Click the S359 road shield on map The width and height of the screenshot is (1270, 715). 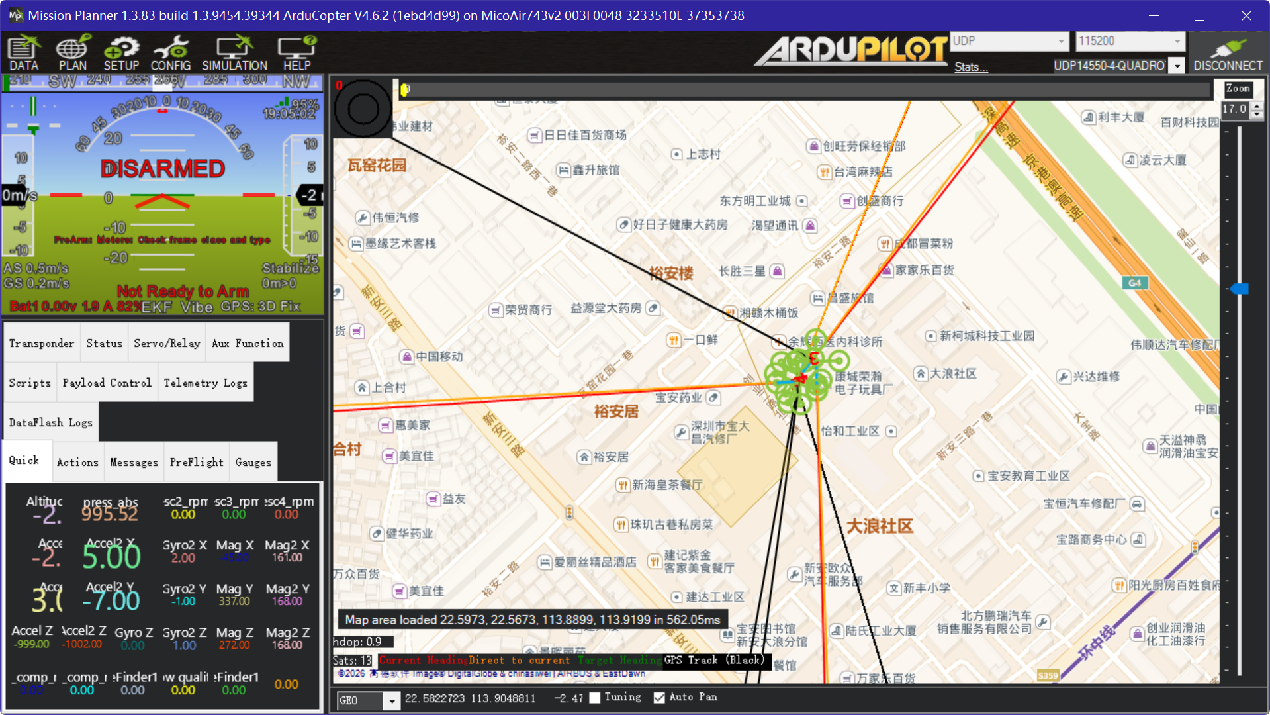pos(1048,675)
